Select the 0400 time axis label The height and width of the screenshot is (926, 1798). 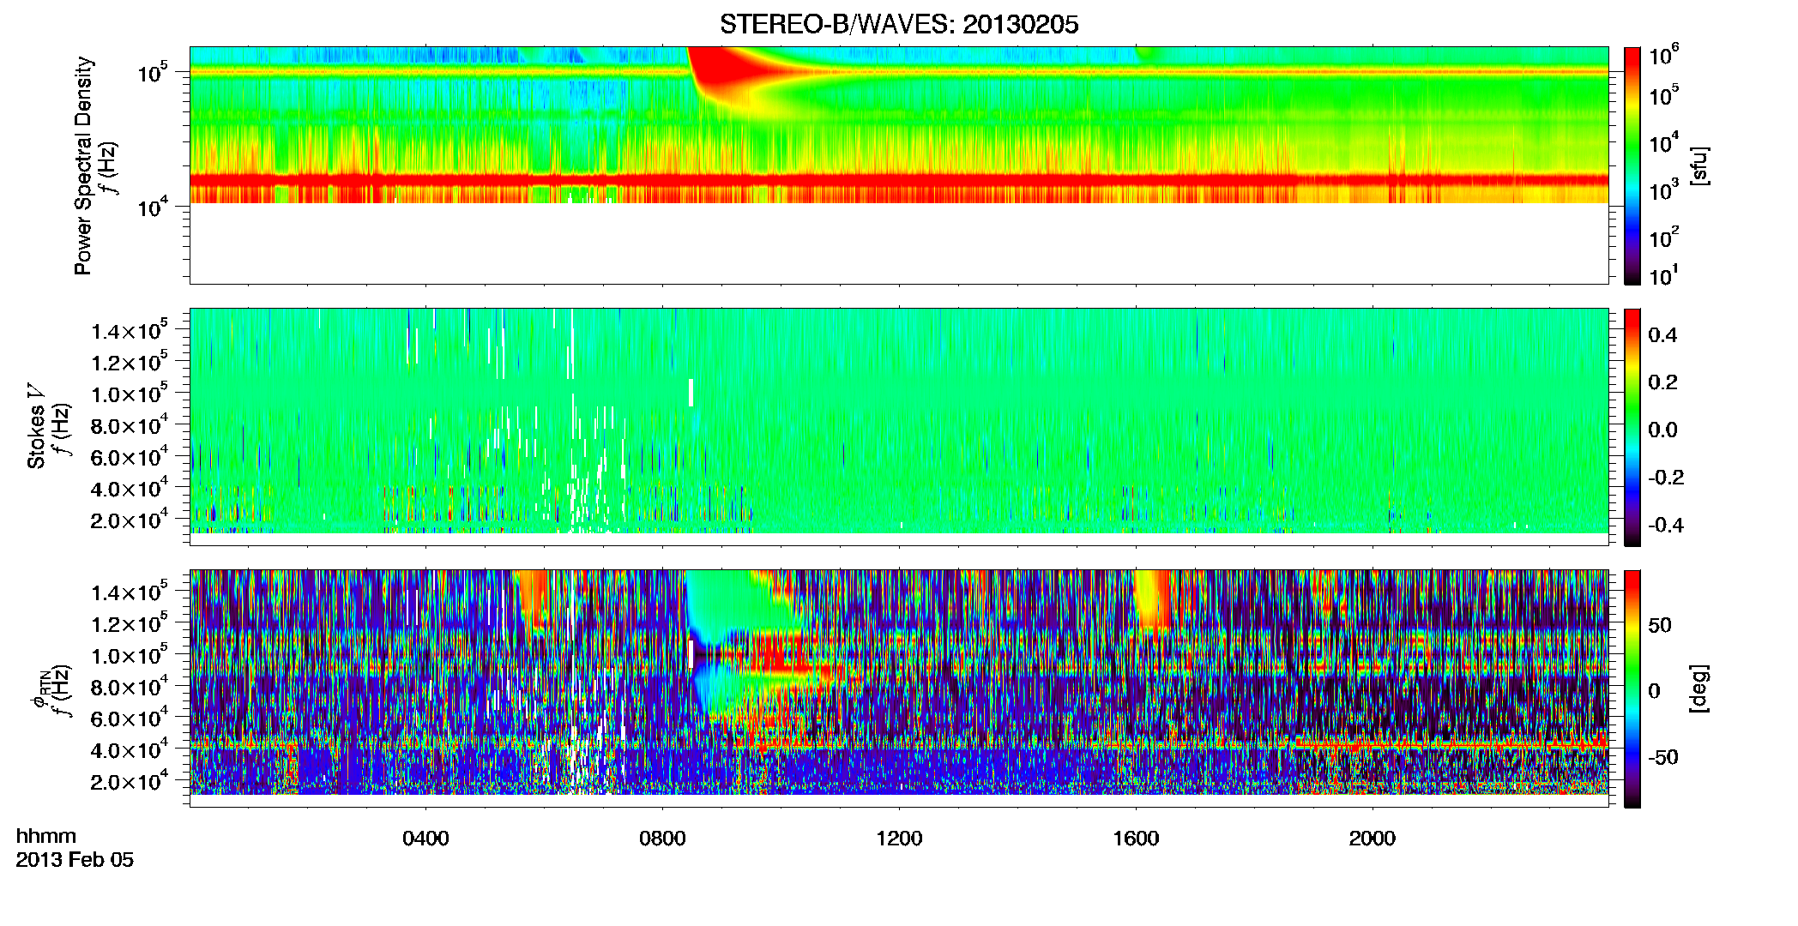tap(425, 839)
